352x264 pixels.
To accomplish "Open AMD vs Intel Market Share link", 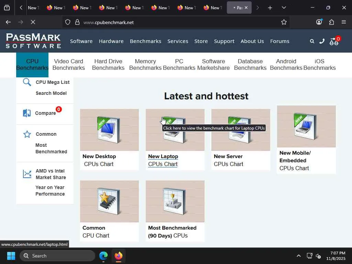I will tap(51, 174).
